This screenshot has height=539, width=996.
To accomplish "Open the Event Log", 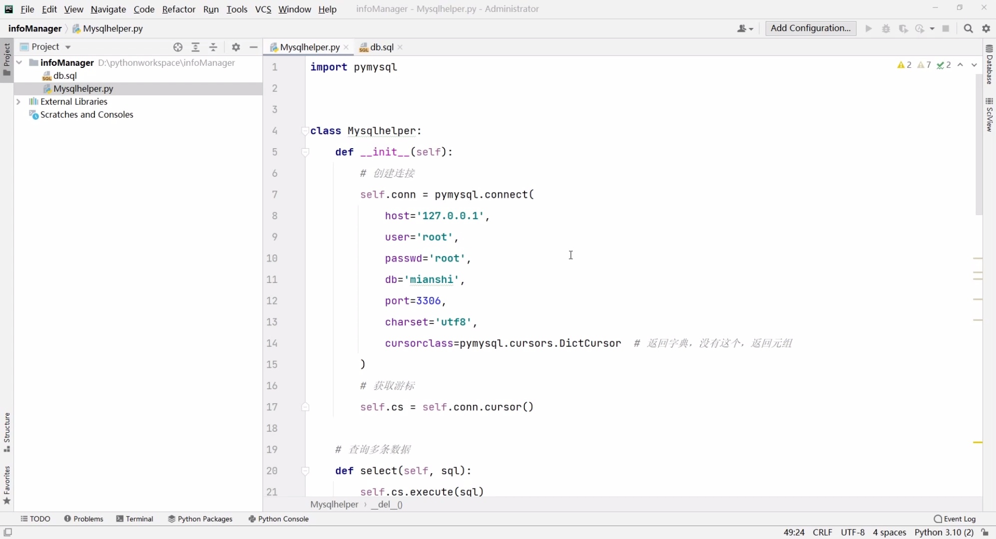I will click(x=954, y=519).
